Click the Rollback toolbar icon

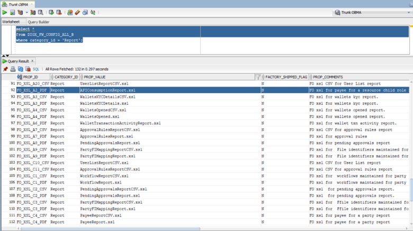[x=59, y=12]
